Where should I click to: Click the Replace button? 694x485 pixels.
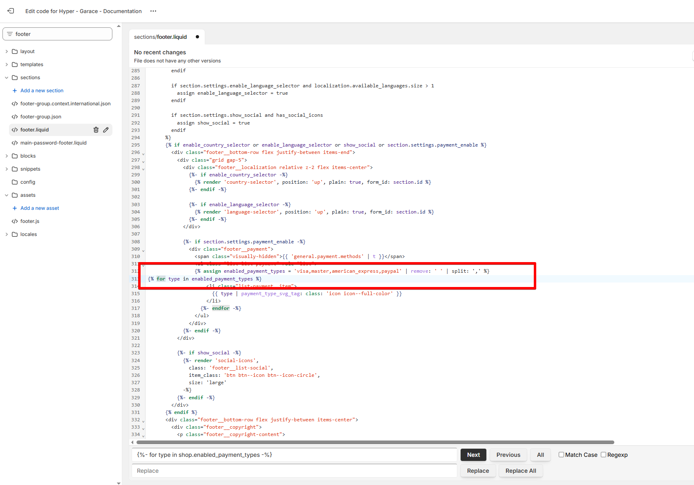[478, 471]
